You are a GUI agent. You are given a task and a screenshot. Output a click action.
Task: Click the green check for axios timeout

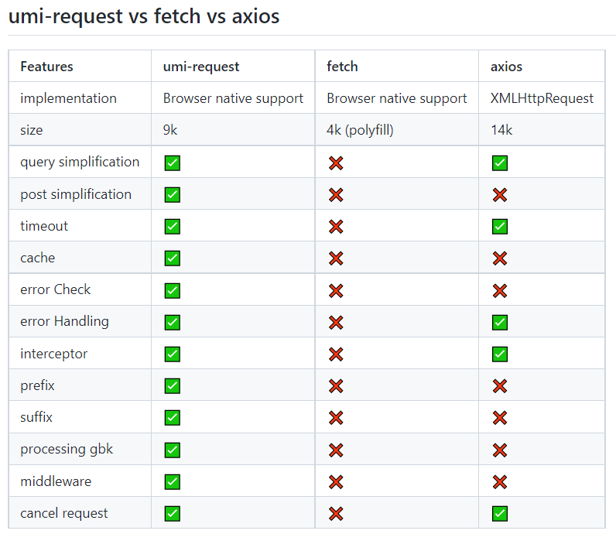pos(500,226)
